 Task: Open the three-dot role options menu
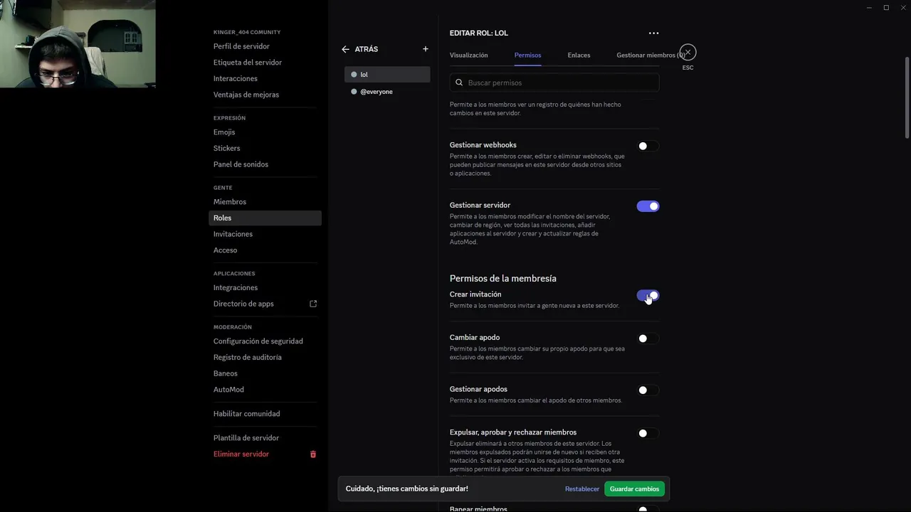[653, 33]
